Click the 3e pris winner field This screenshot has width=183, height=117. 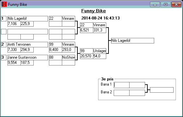click(162, 90)
